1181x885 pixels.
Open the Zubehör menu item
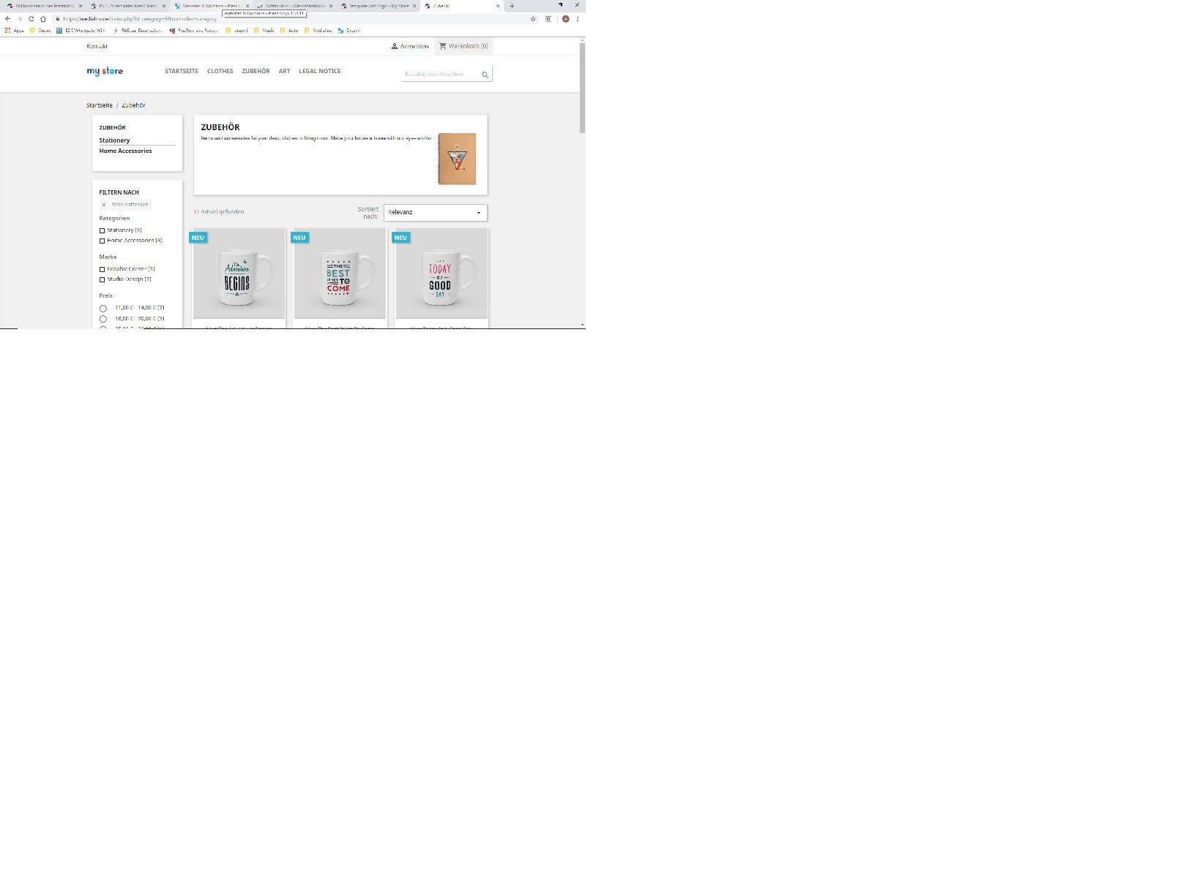(x=256, y=71)
